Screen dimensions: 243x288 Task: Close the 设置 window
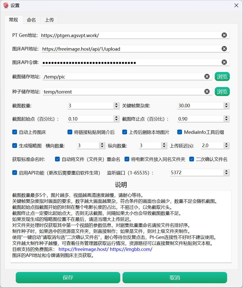(x=236, y=6)
